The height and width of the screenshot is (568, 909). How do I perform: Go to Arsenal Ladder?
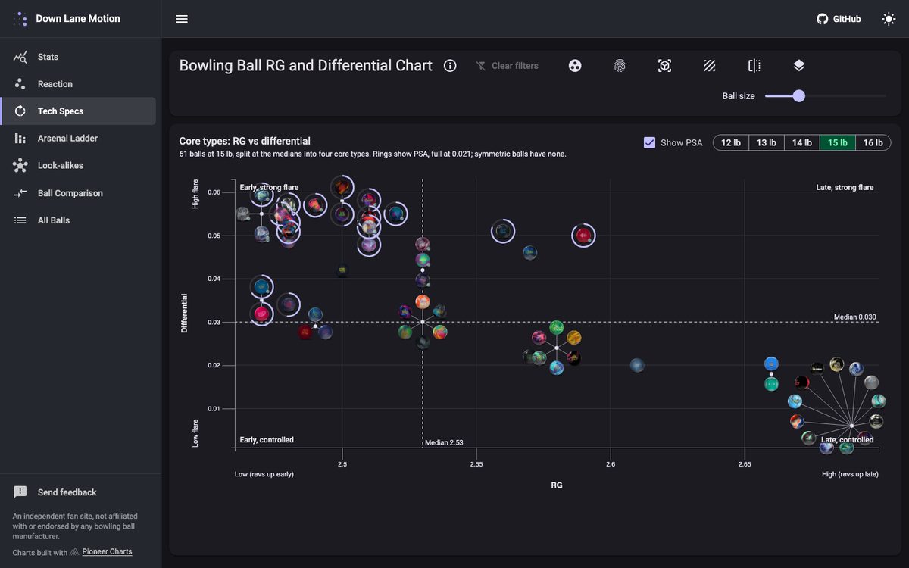[78, 139]
